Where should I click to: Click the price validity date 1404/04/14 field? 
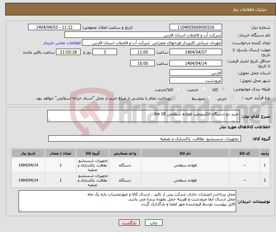[x=196, y=63]
